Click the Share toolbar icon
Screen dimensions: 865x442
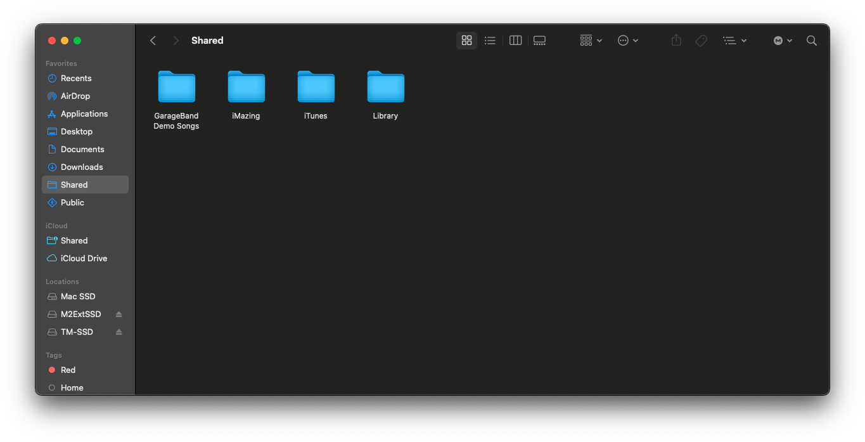click(x=676, y=41)
